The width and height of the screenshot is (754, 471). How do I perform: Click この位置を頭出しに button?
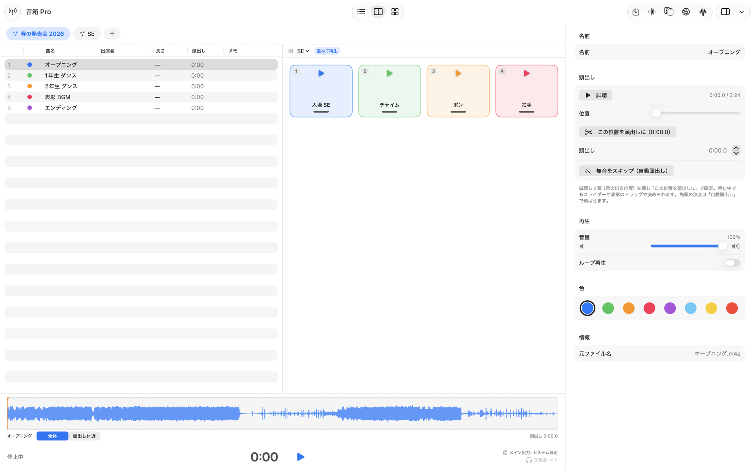[x=627, y=132]
